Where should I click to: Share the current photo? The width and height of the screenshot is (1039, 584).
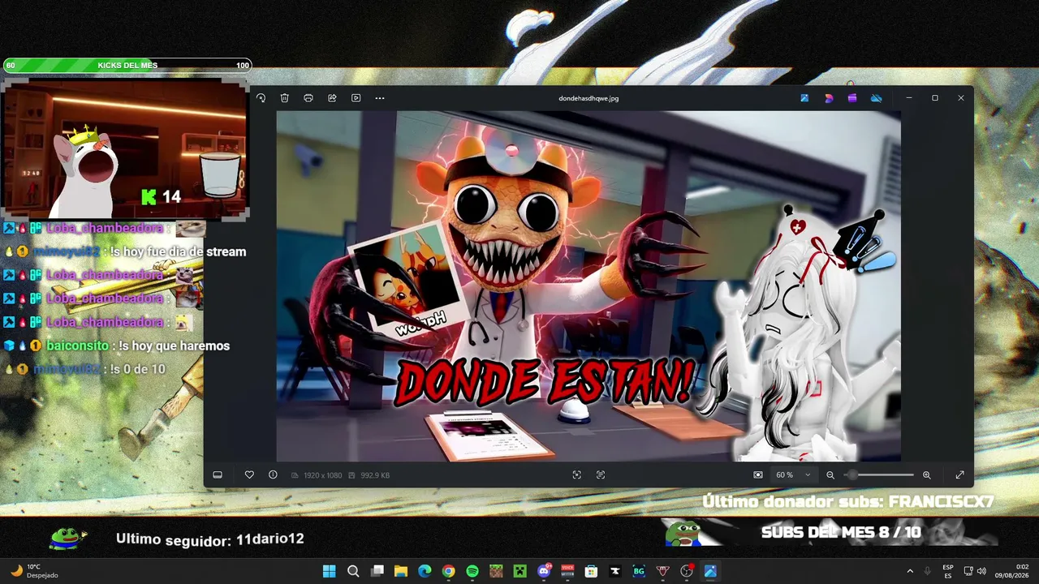point(332,98)
